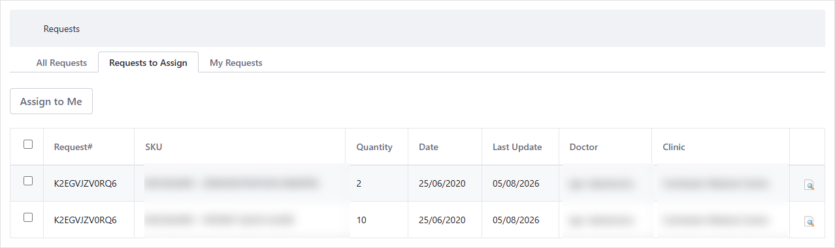Click request number in the quantity 10 row
This screenshot has height=248, width=835.
(x=85, y=220)
